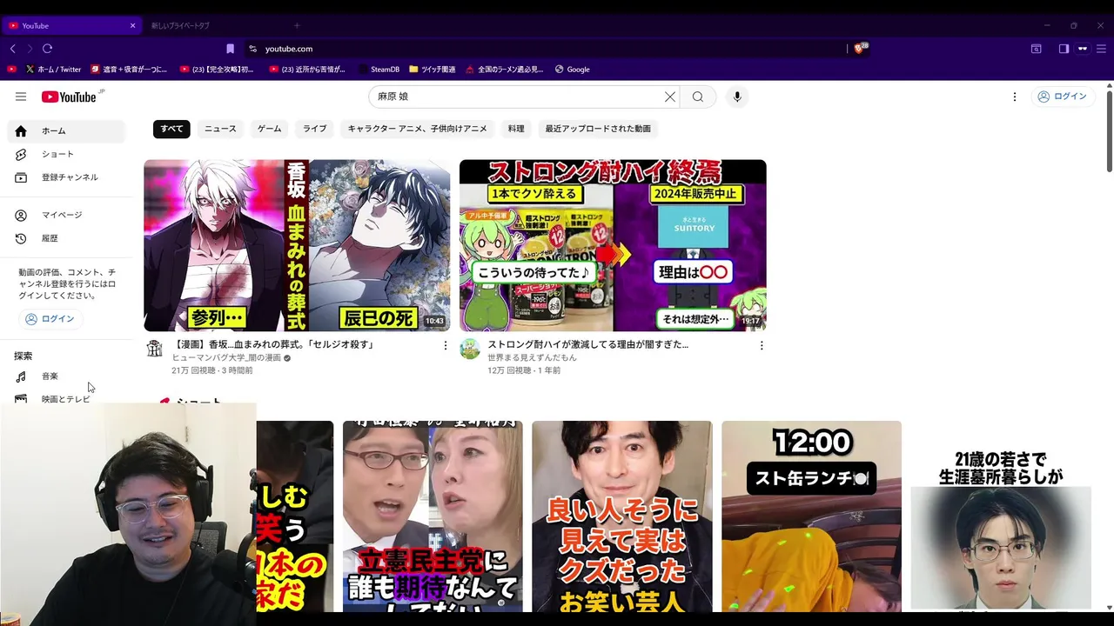Open the VPN/glasses icon in the toolbar
1114x626 pixels.
point(1083,49)
